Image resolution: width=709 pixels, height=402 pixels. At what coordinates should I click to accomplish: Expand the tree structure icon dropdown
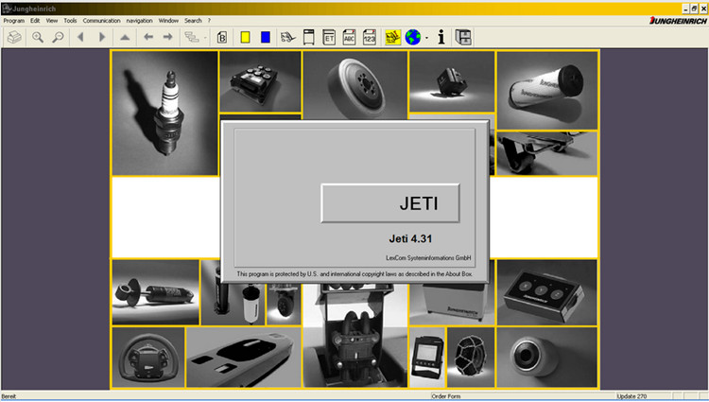coord(205,38)
